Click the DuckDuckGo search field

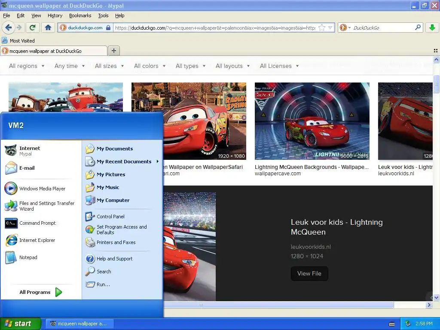[383, 27]
